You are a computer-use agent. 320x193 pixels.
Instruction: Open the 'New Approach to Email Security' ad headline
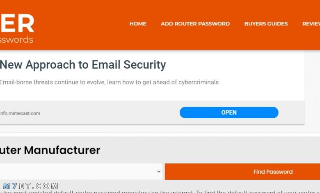83,64
